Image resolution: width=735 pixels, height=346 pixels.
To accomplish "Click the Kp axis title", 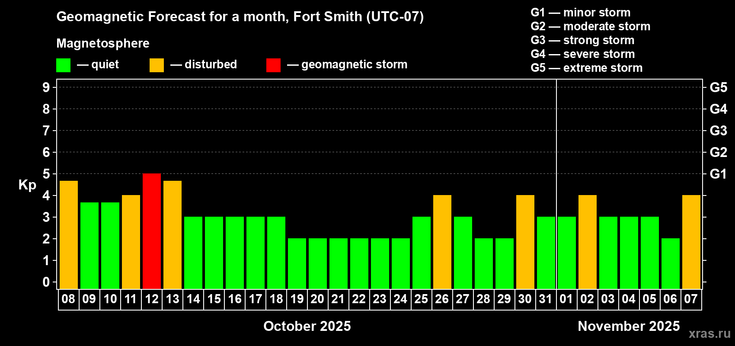I will [27, 185].
